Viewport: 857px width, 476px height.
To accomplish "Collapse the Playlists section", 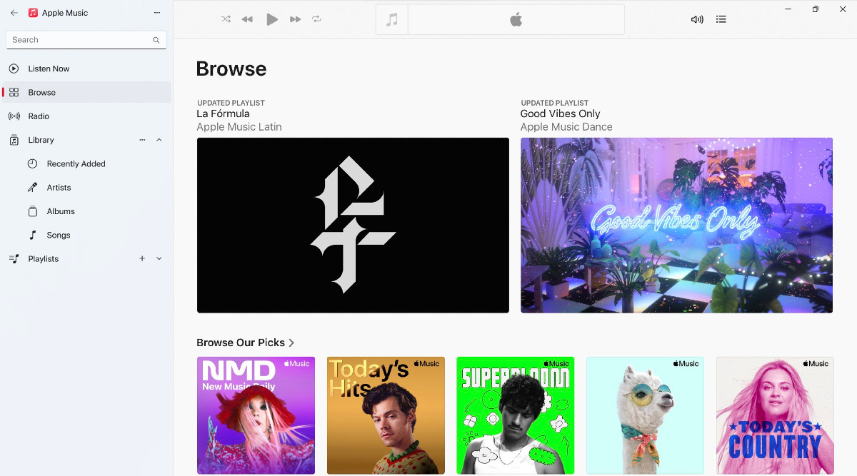I will click(x=159, y=258).
